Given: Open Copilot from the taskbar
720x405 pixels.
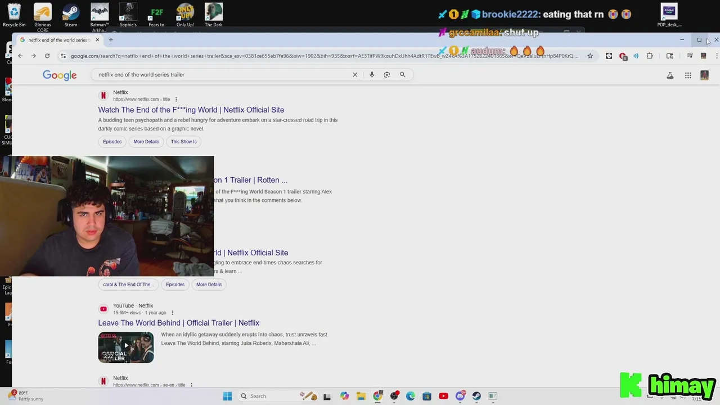Looking at the screenshot, I should pos(344,396).
